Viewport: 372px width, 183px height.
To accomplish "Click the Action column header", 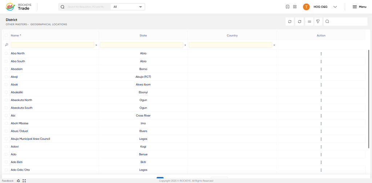I will 321,36.
